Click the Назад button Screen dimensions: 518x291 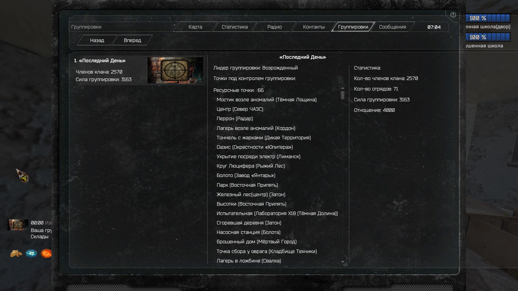pos(97,40)
